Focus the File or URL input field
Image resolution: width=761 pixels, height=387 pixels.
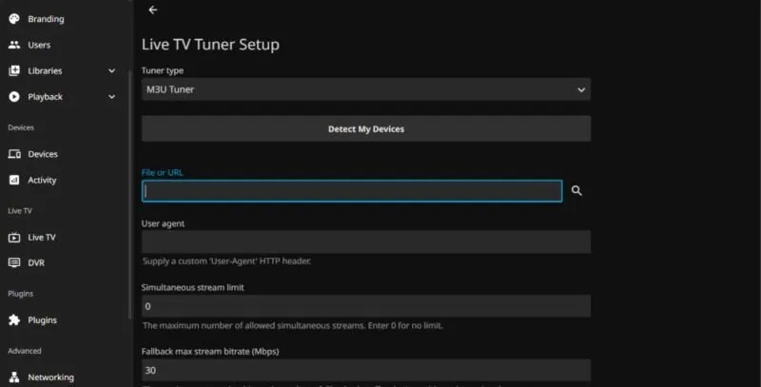click(352, 191)
